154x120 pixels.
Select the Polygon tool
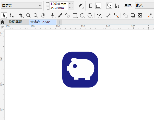[90, 16]
